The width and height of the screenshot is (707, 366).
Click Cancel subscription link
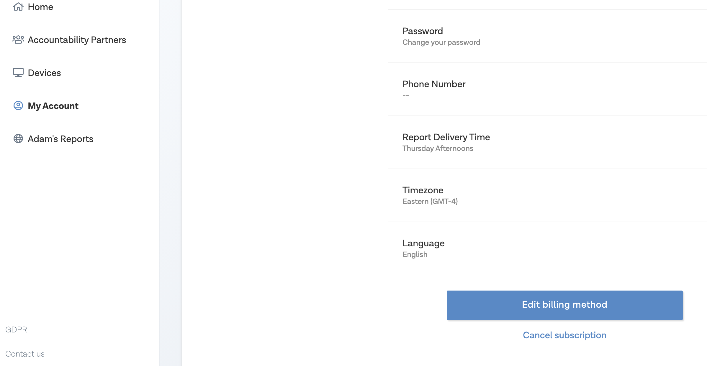point(564,335)
